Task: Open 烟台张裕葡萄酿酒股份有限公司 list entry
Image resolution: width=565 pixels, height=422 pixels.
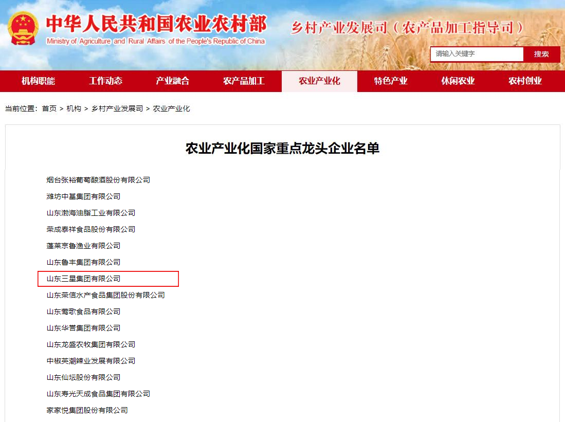Action: (98, 180)
